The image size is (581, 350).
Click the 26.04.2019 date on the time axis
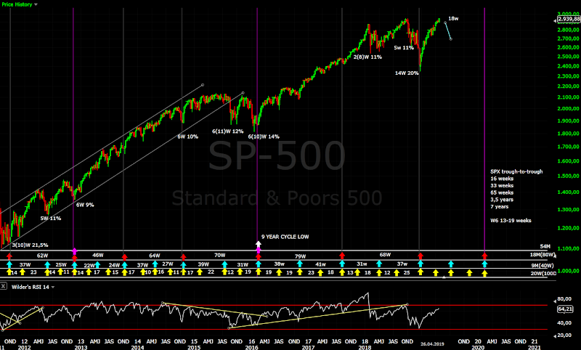click(432, 344)
